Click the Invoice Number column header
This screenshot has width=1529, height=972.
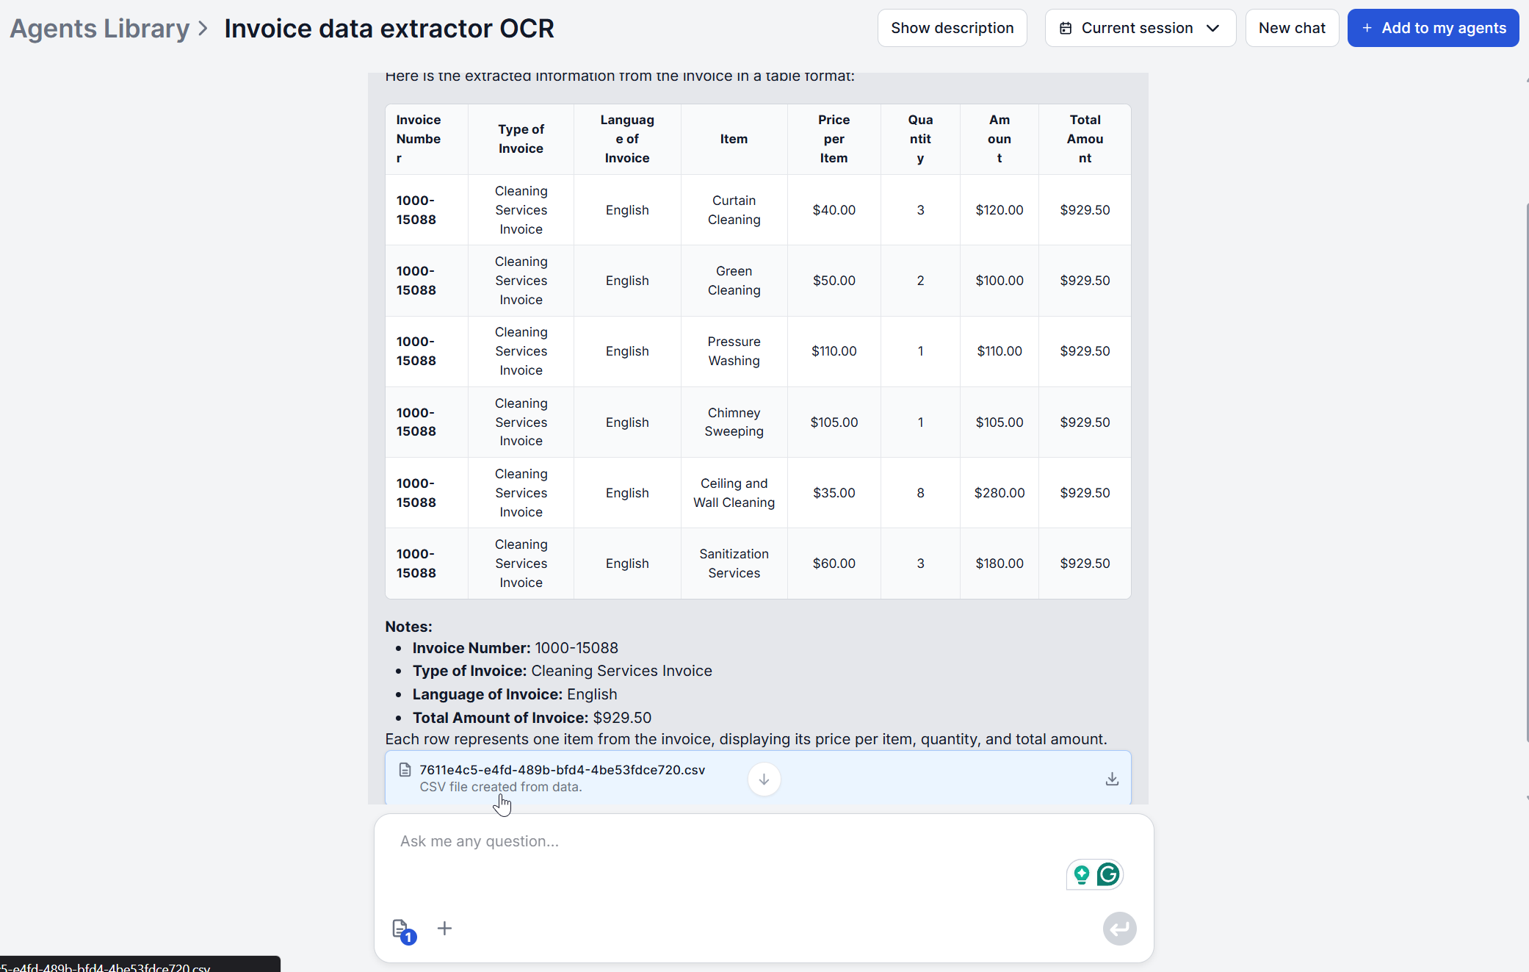427,139
